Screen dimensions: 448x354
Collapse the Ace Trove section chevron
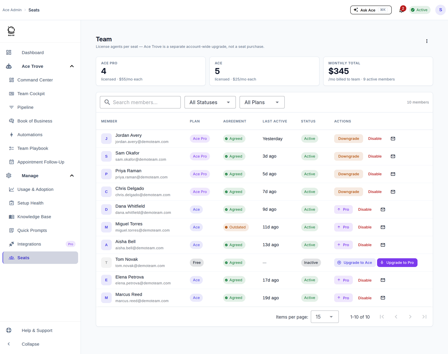pos(72,66)
